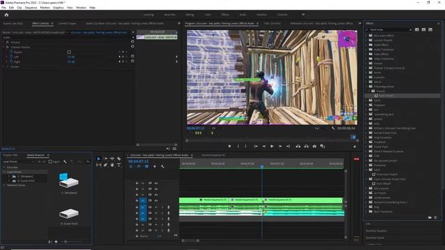This screenshot has height=250, width=445.
Task: Hide video track V1 output eye
Action: 156,201
